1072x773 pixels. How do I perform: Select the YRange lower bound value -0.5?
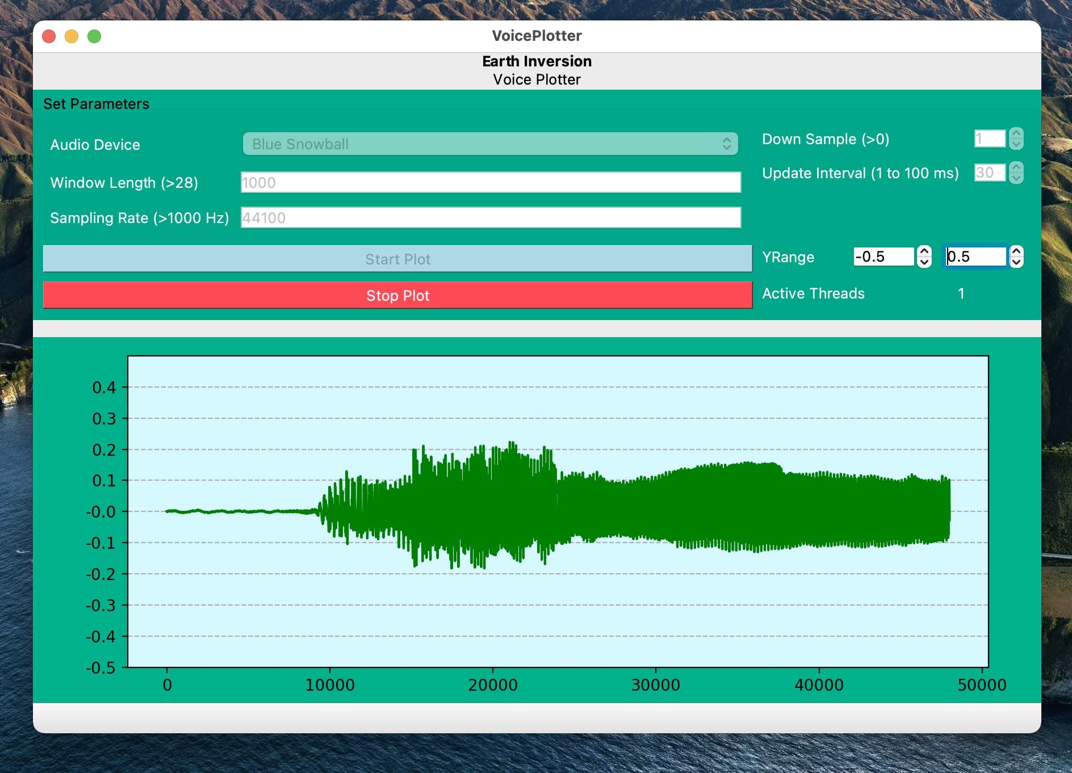click(x=883, y=257)
